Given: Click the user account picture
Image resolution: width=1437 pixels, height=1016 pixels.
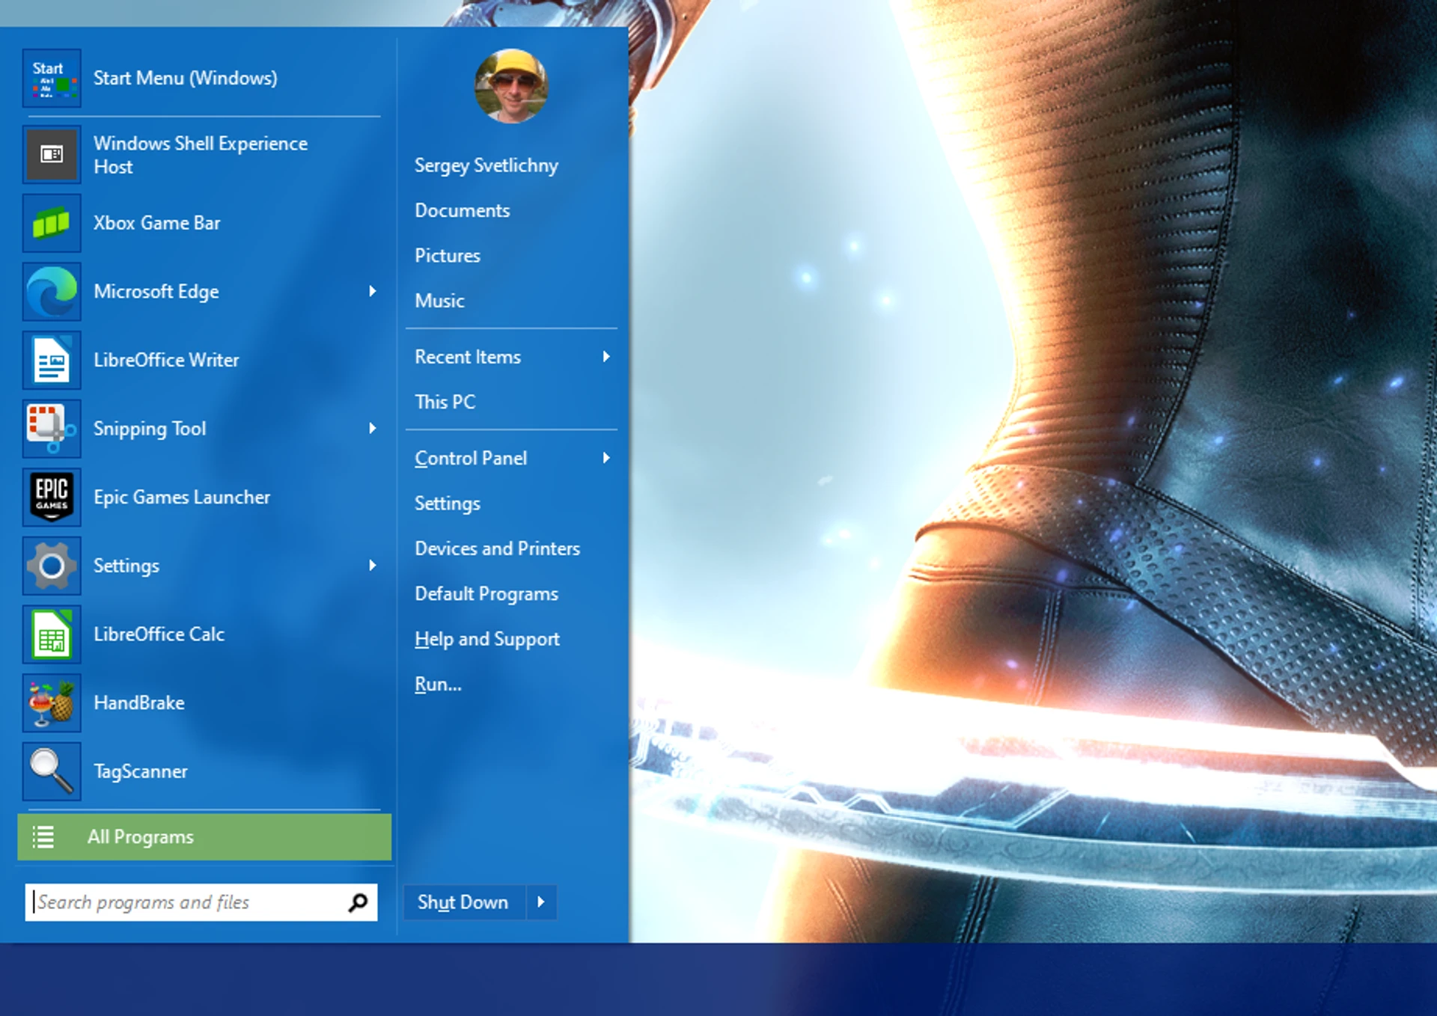Looking at the screenshot, I should pos(512,86).
